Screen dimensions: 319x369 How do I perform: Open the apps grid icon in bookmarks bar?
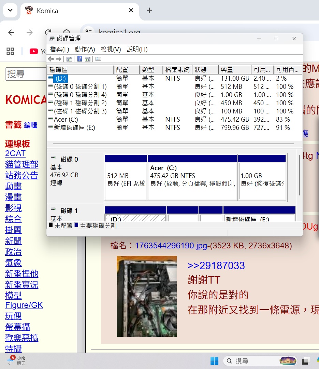pyautogui.click(x=10, y=51)
